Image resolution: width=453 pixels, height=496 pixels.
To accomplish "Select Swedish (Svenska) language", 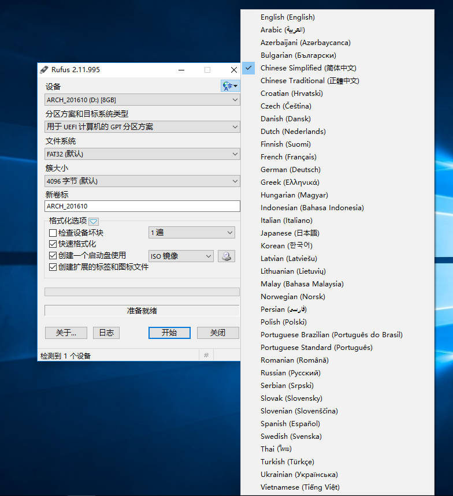I will point(337,436).
